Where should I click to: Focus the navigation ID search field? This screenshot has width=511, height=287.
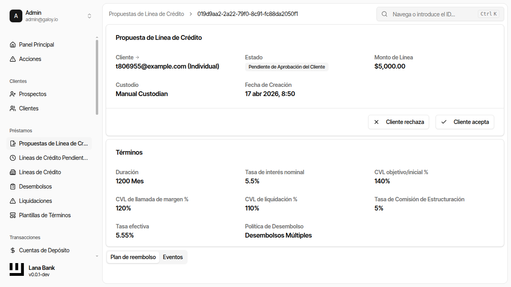tap(433, 14)
